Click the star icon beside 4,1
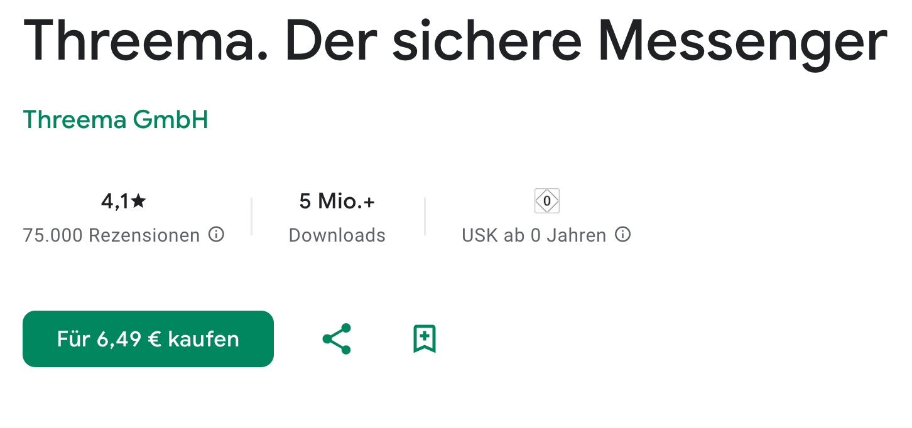 [139, 201]
